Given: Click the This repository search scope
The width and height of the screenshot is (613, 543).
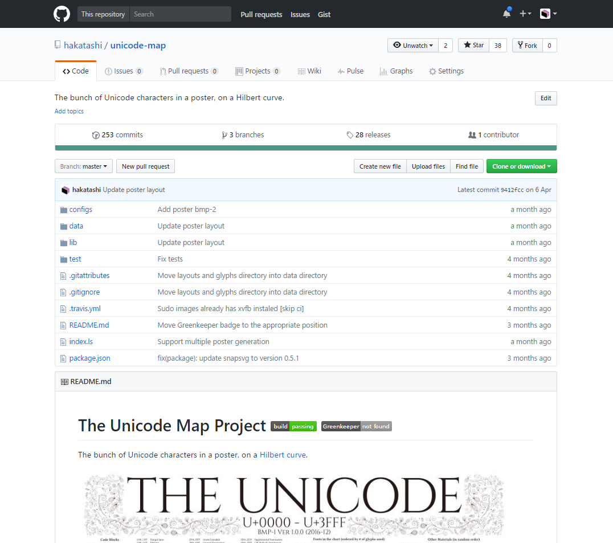Looking at the screenshot, I should coord(103,14).
